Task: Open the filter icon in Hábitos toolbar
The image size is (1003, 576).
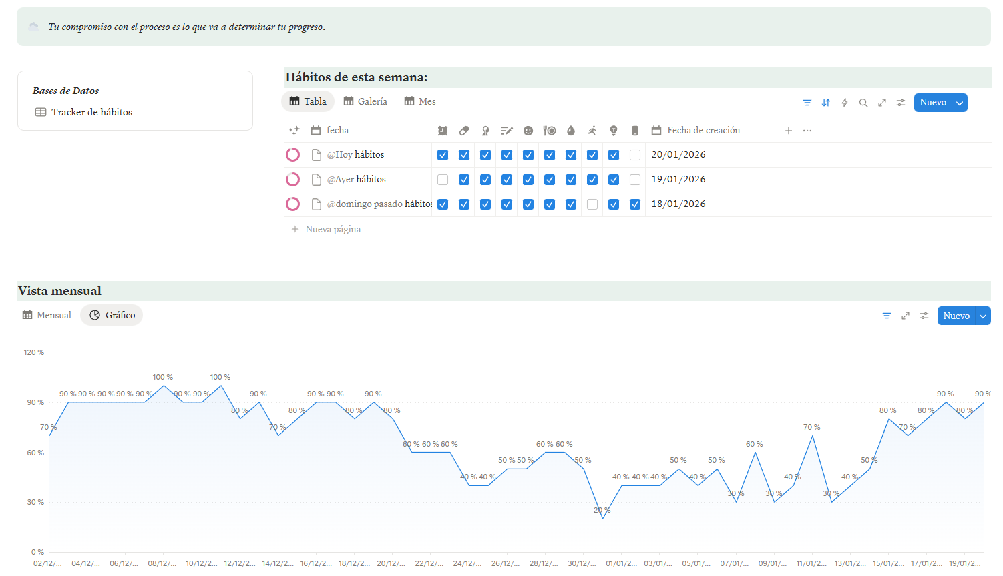Action: (807, 103)
